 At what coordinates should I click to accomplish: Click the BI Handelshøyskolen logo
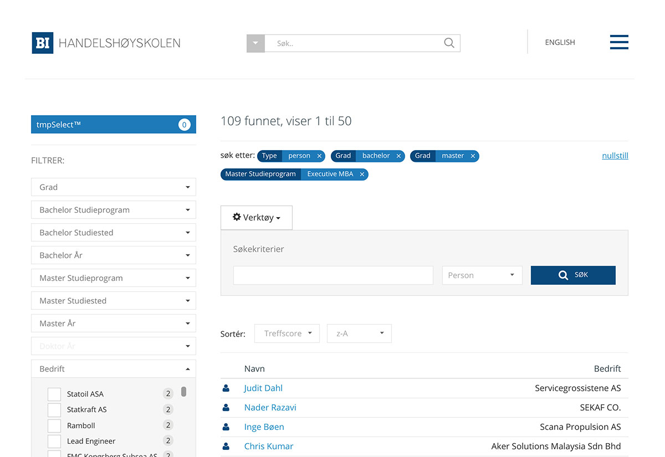(106, 43)
